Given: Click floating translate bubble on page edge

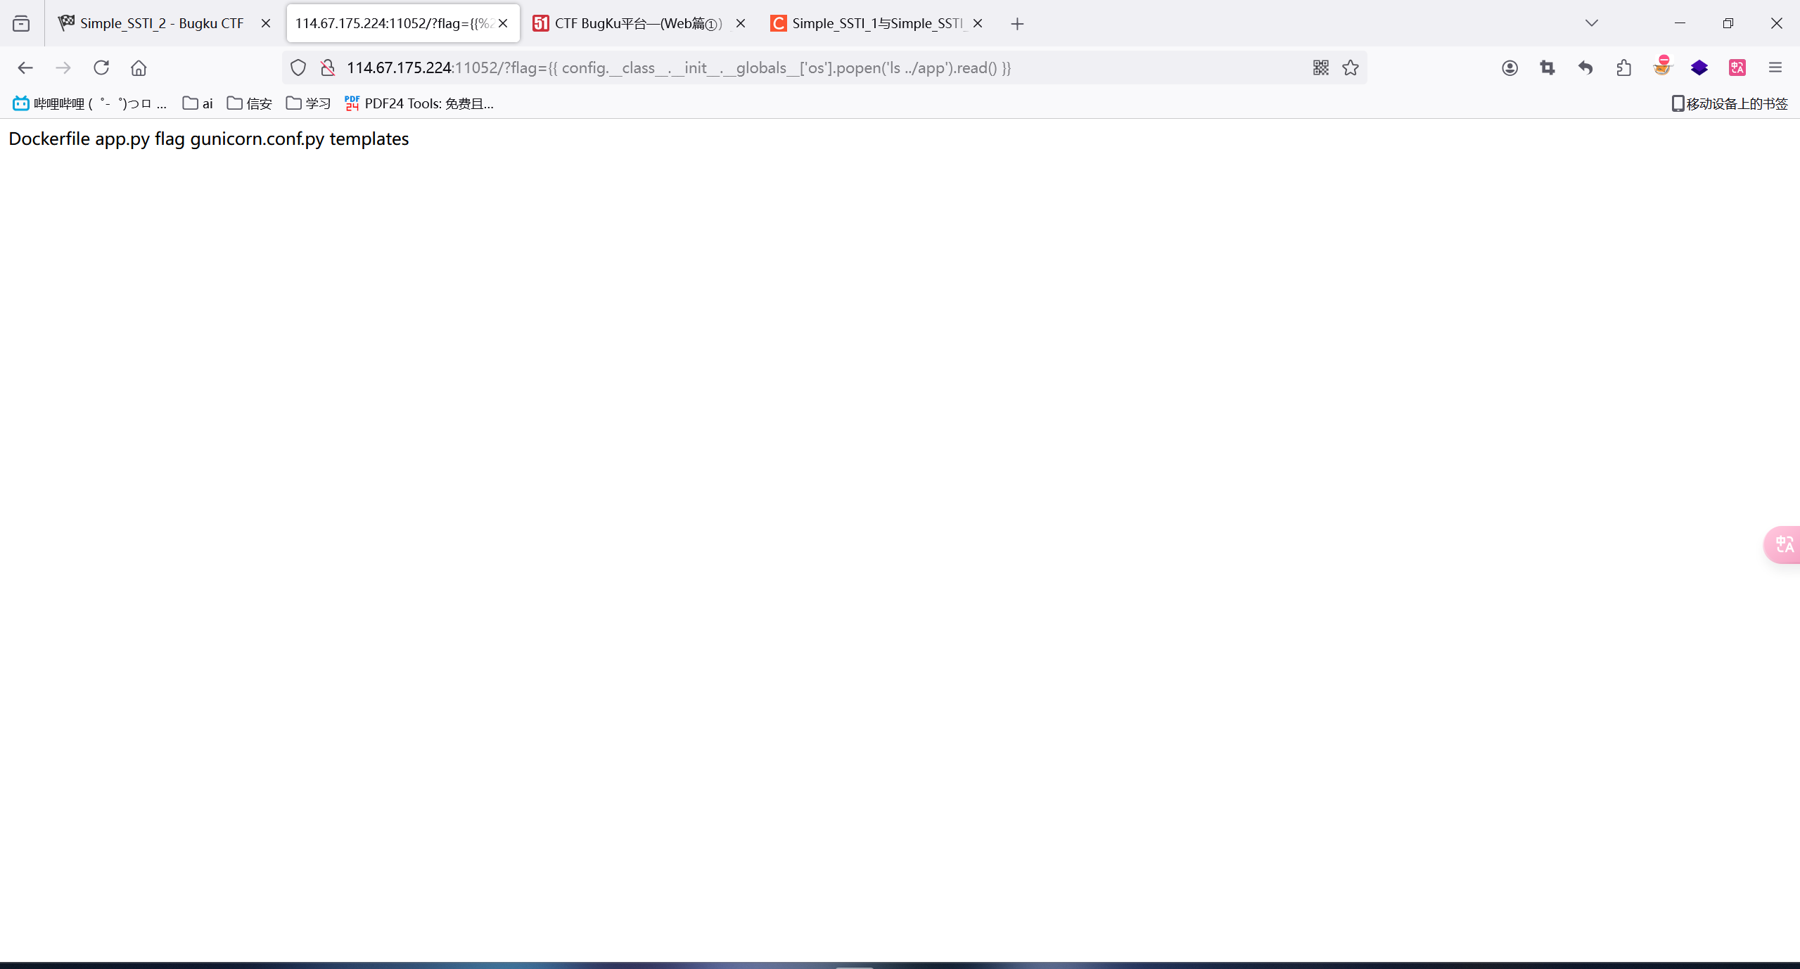Looking at the screenshot, I should (x=1782, y=544).
